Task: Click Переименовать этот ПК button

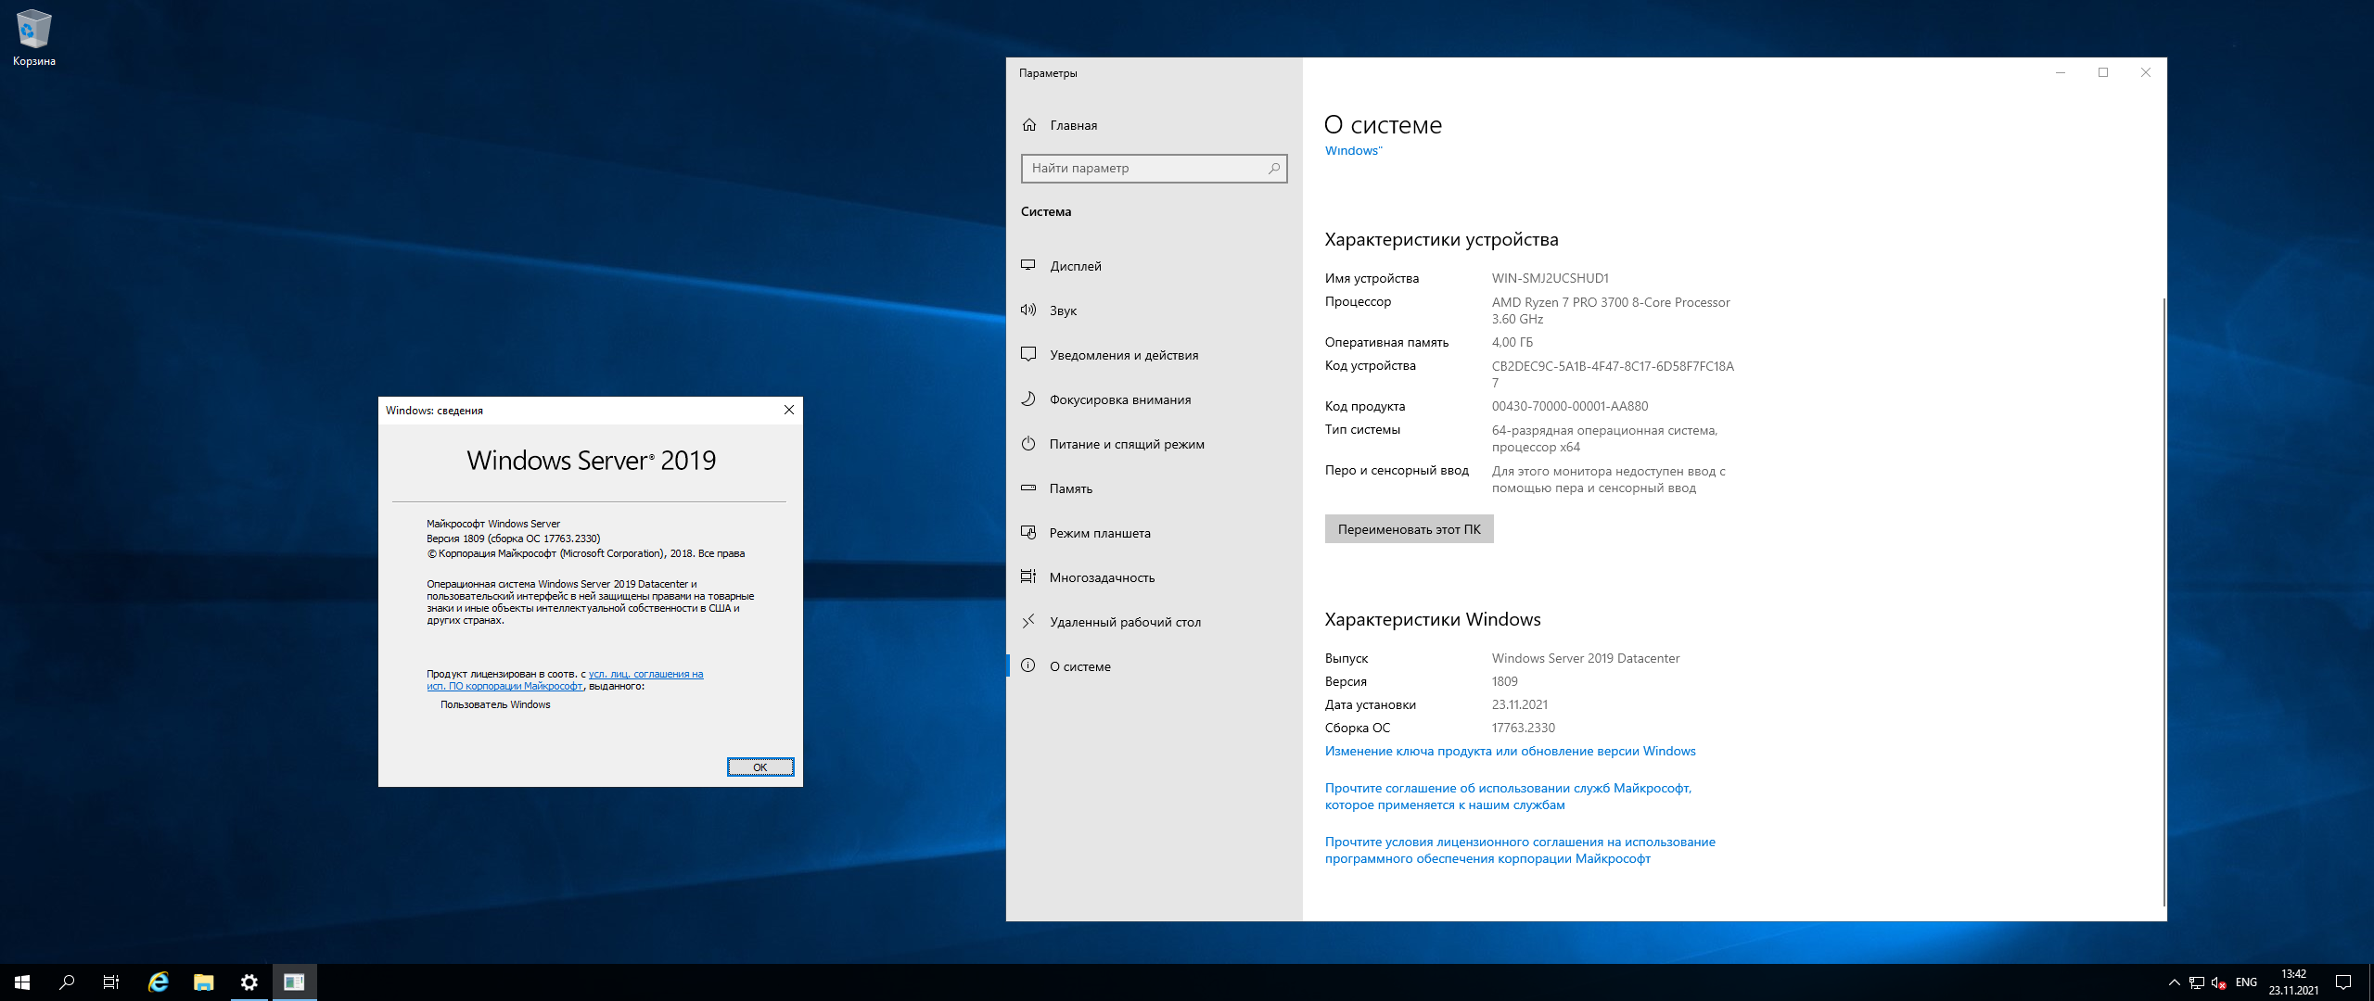Action: 1409,529
